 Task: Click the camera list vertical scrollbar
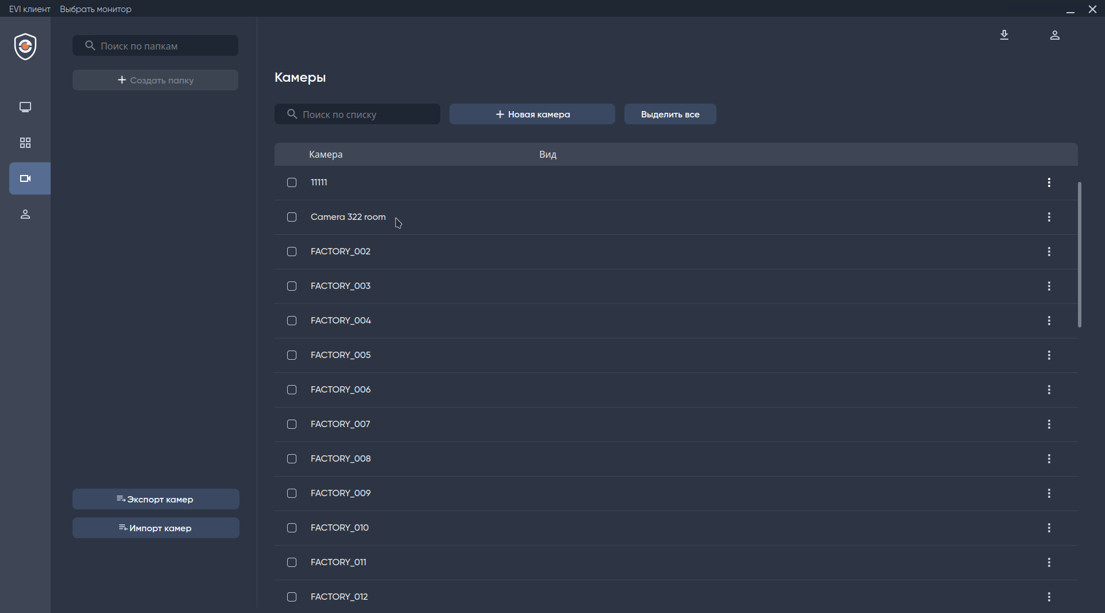pos(1080,254)
